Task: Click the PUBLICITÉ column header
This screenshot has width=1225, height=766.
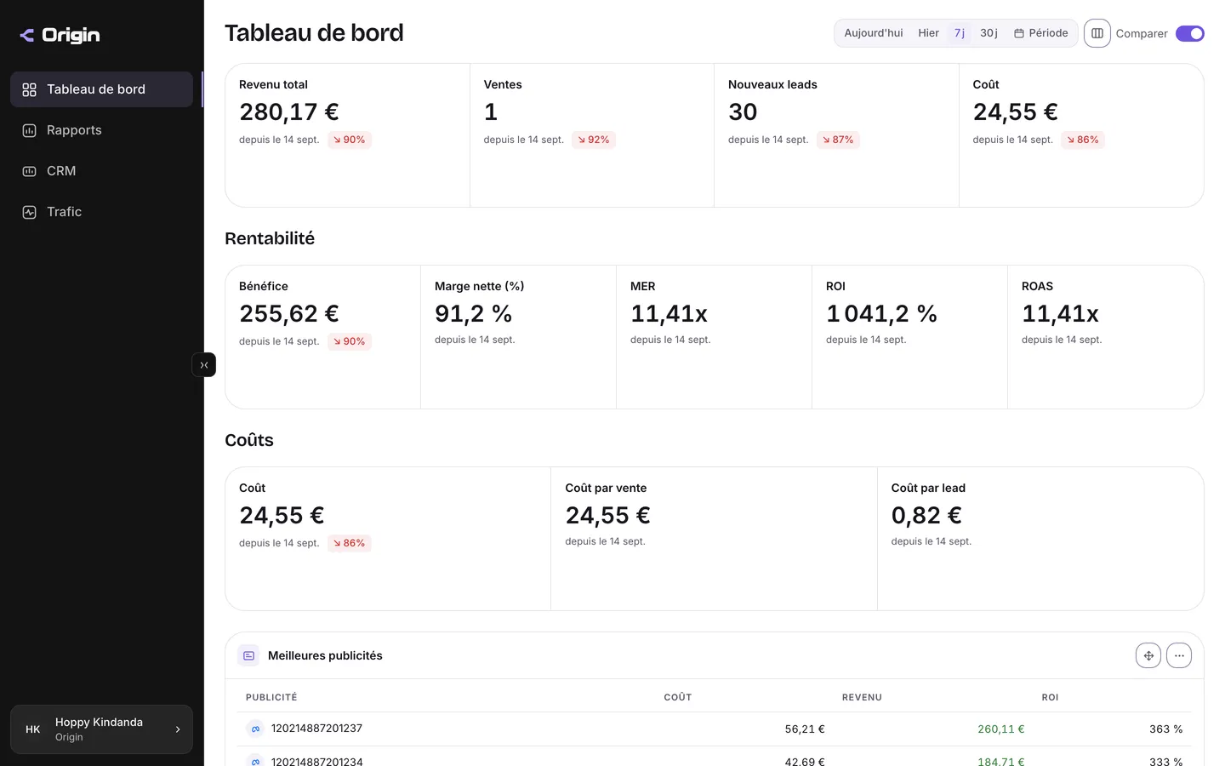Action: (x=271, y=697)
